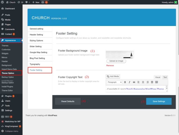Click Reset Defaults button

click(x=68, y=101)
